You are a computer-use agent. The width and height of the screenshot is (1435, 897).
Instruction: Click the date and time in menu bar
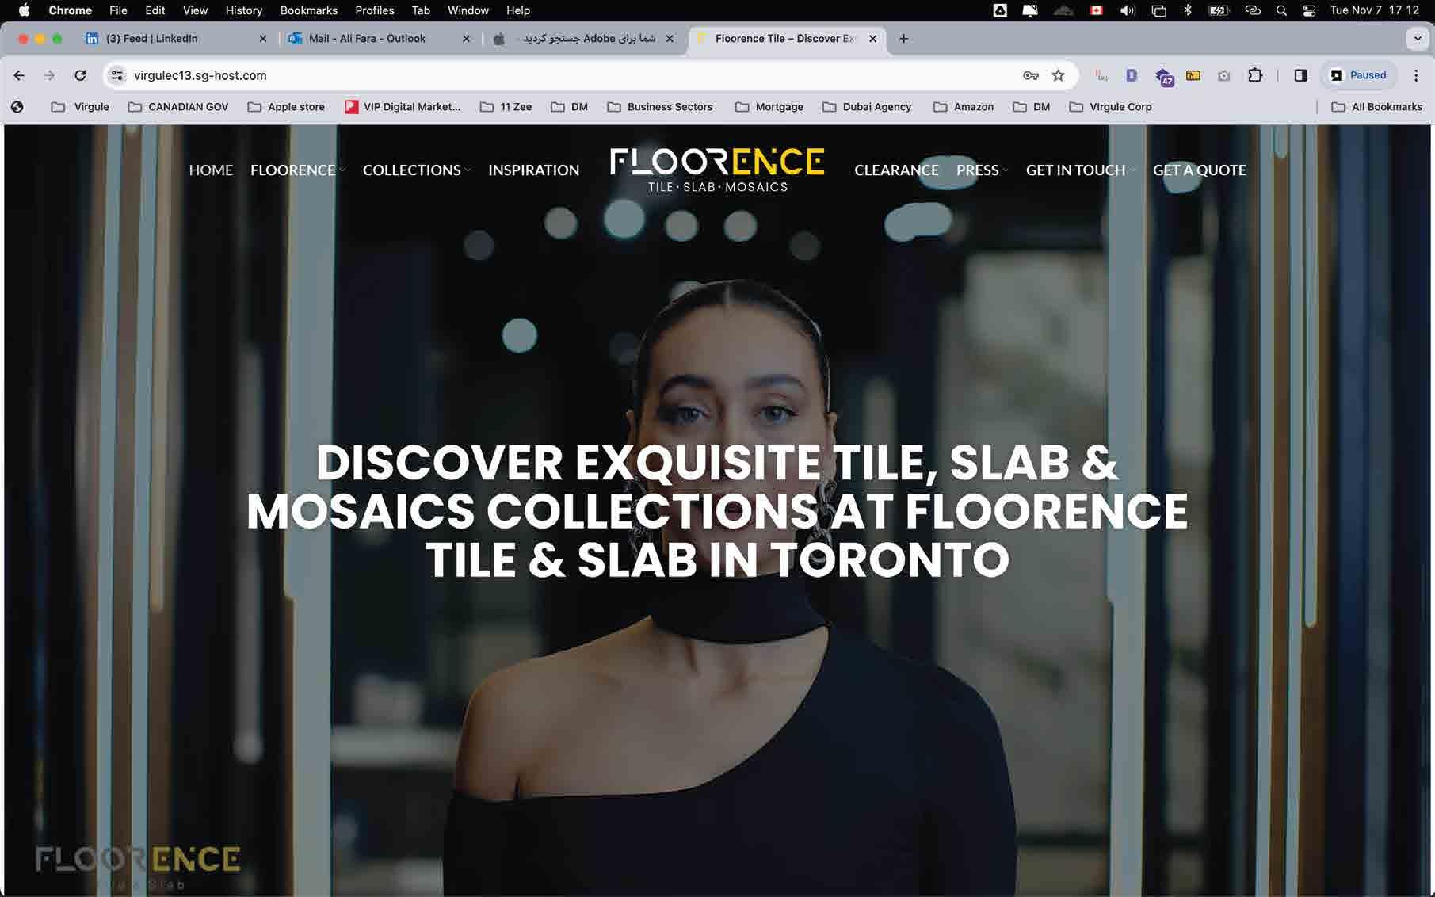point(1374,10)
